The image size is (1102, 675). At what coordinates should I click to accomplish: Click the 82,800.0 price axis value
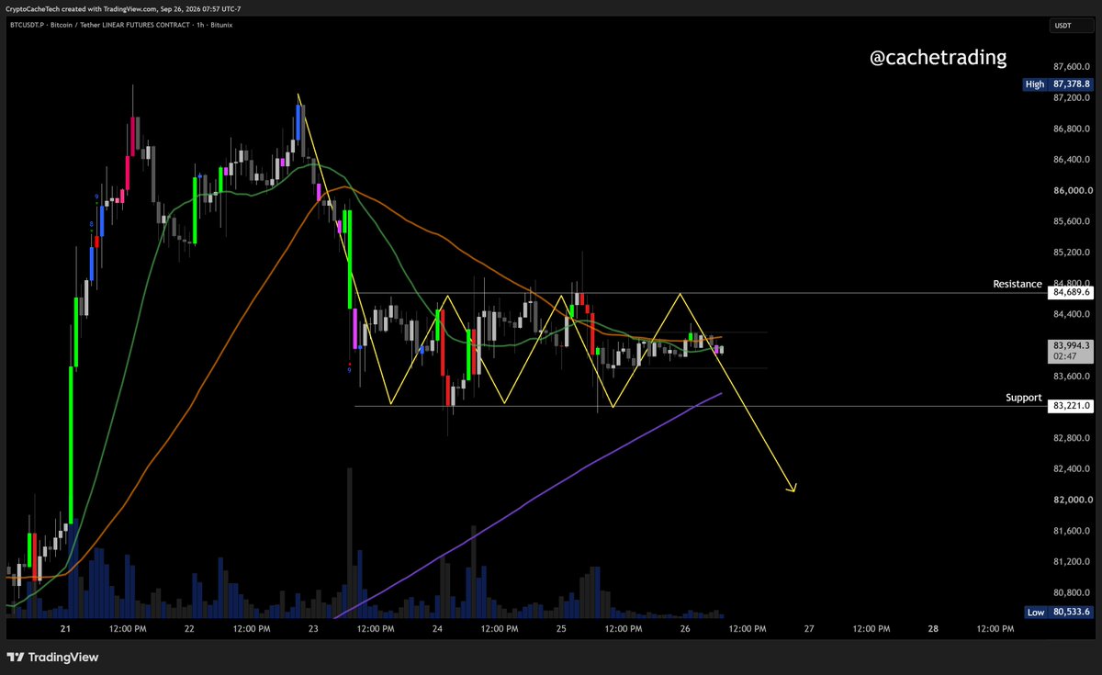tap(1072, 438)
